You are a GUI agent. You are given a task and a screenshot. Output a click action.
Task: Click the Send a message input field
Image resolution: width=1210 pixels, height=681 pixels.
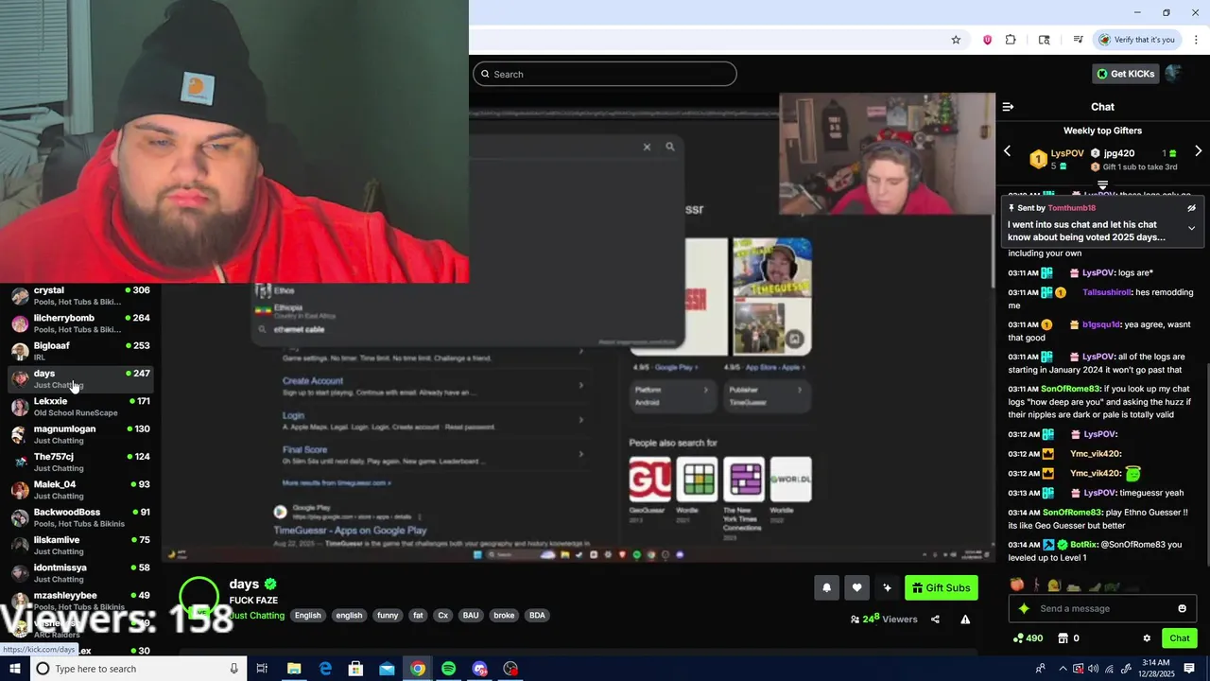(x=1101, y=608)
